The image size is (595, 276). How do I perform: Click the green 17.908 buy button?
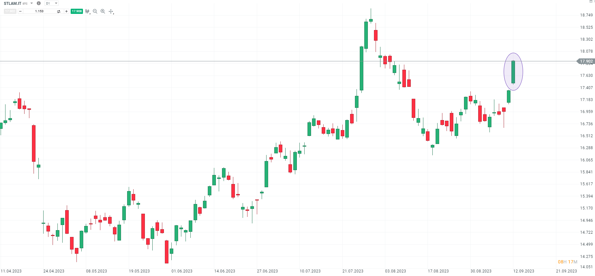77,11
